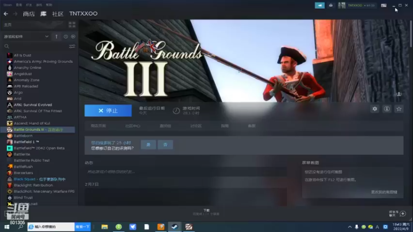
Task: Click the sort-order up arrow button
Action: (56, 37)
